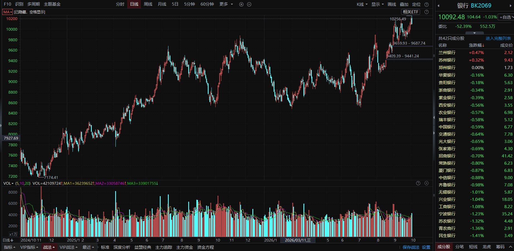
Task: Select the 分笔 tab in the side panel
Action: (460, 247)
